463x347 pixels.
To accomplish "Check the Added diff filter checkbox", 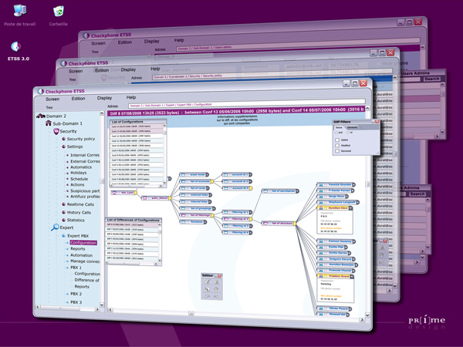I will [x=337, y=140].
